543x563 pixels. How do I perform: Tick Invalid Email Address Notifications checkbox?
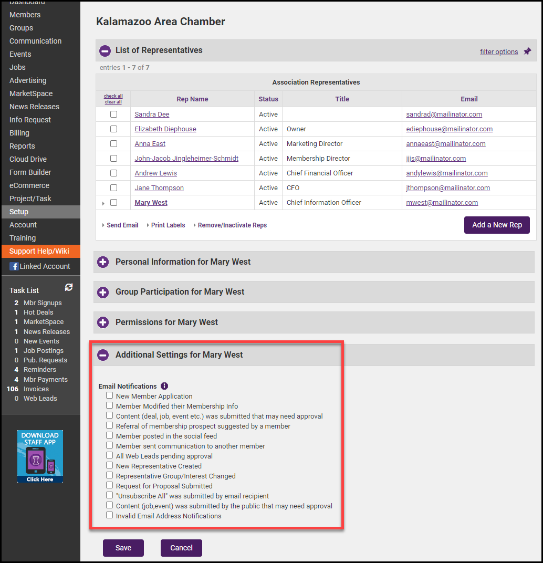[x=109, y=515]
